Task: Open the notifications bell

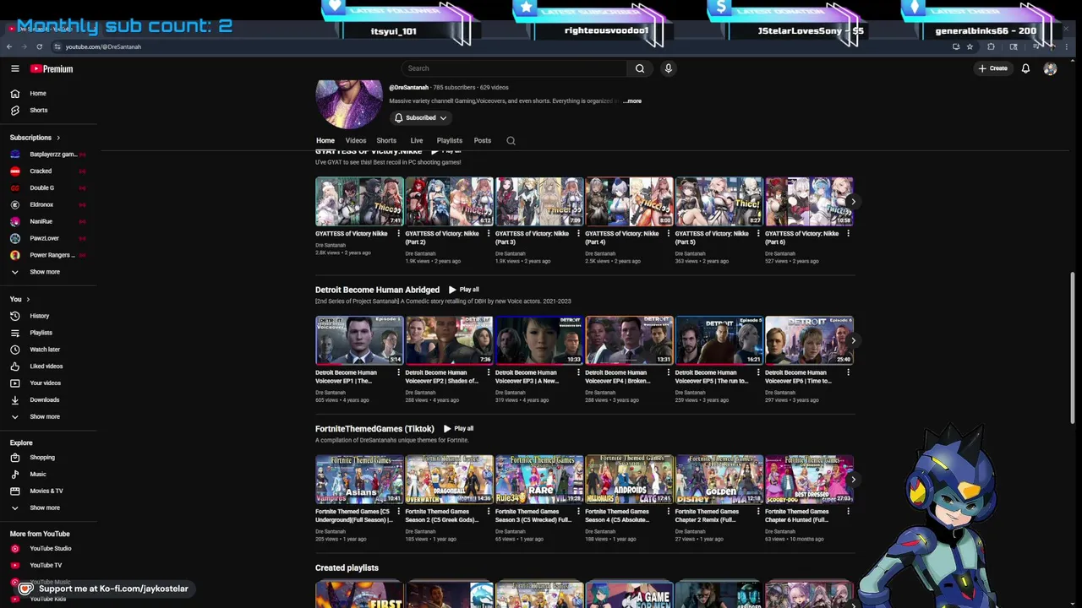Action: pos(1025,68)
